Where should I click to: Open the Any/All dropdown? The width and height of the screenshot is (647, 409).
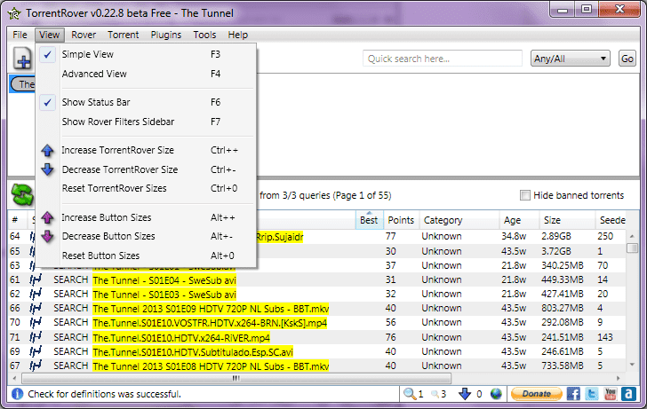570,59
